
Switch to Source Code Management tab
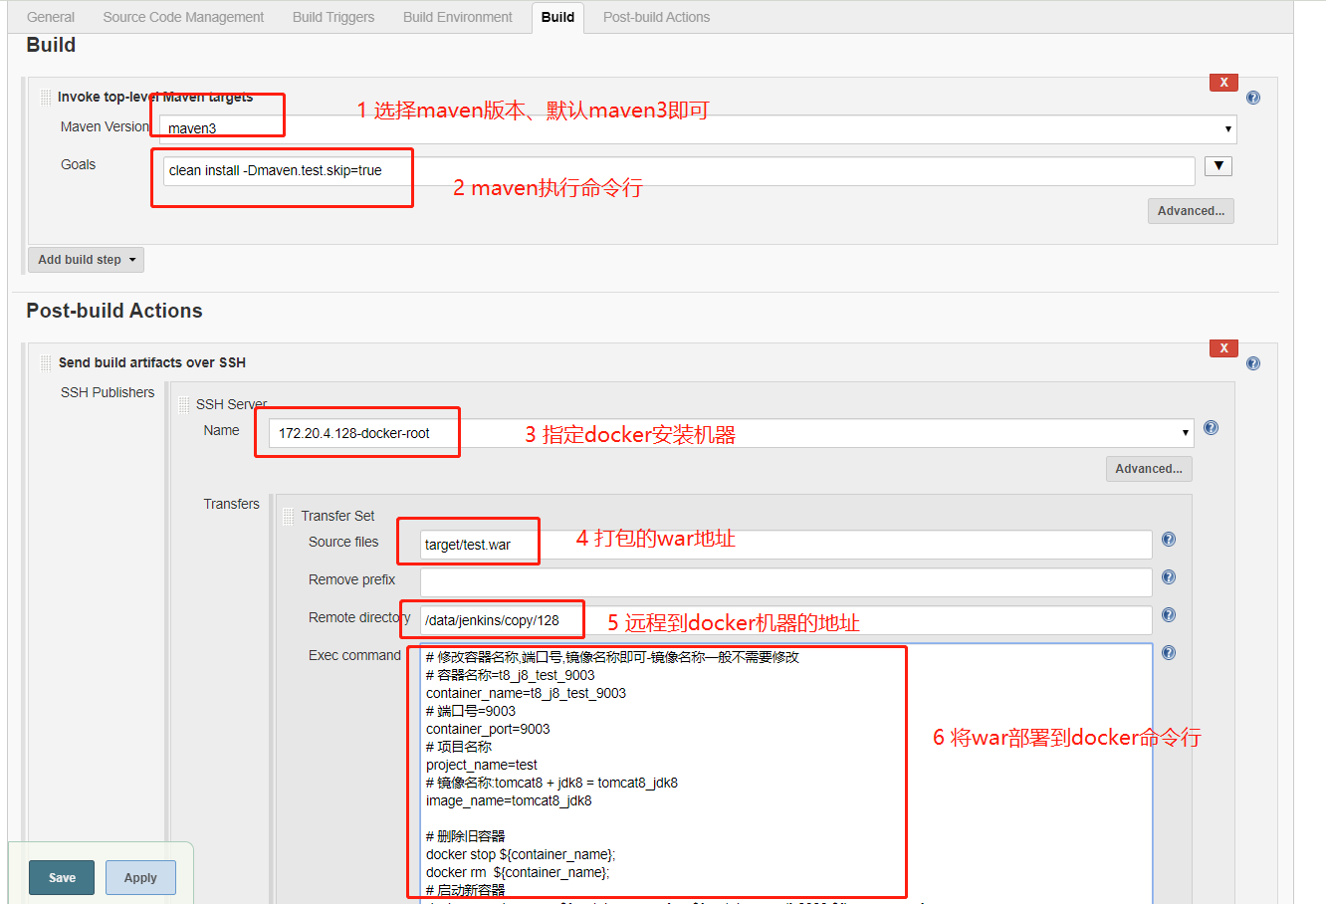183,17
